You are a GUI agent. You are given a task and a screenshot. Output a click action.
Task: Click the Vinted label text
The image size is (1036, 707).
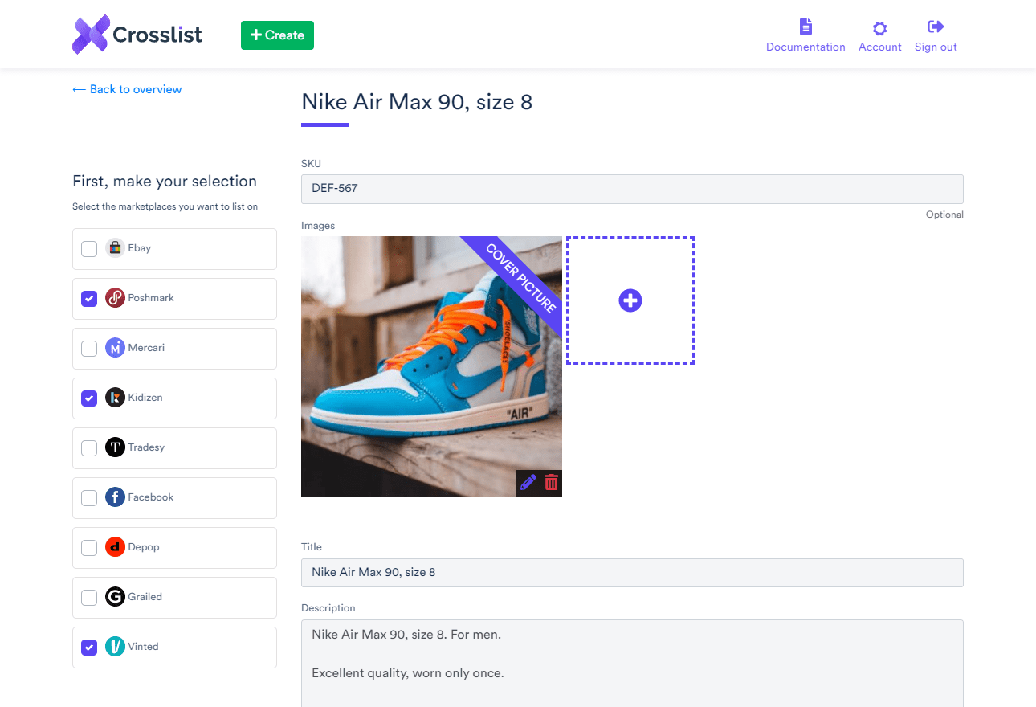pyautogui.click(x=144, y=647)
